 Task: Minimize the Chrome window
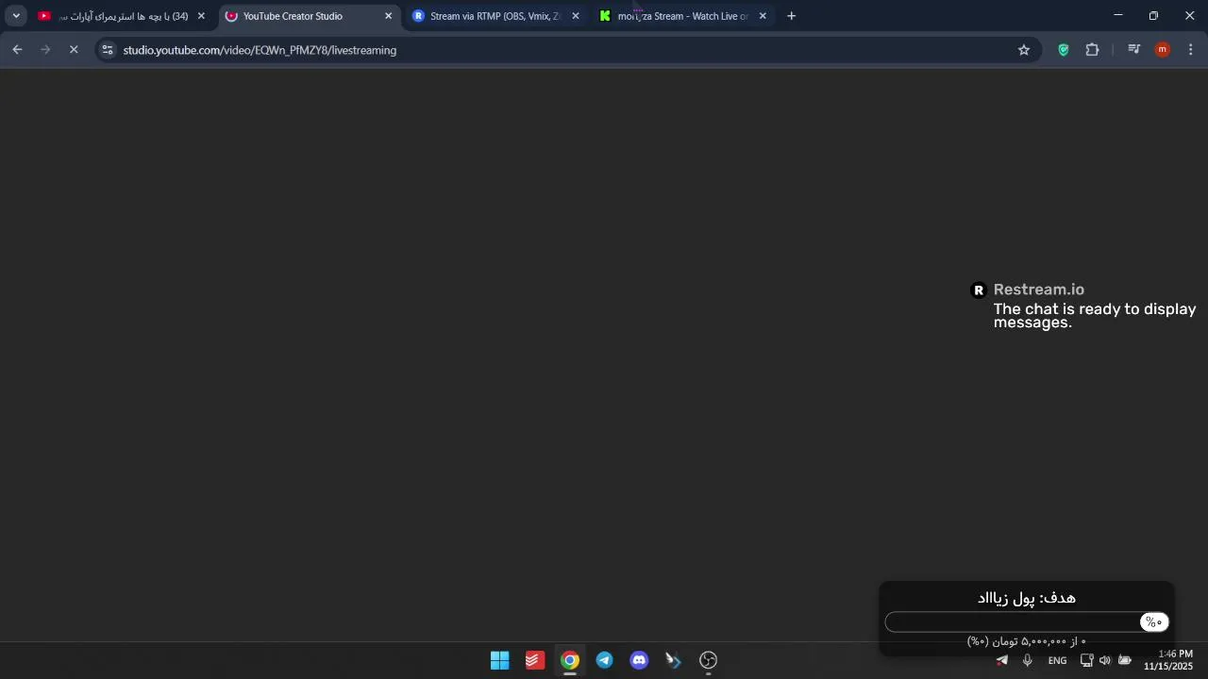pos(1118,16)
